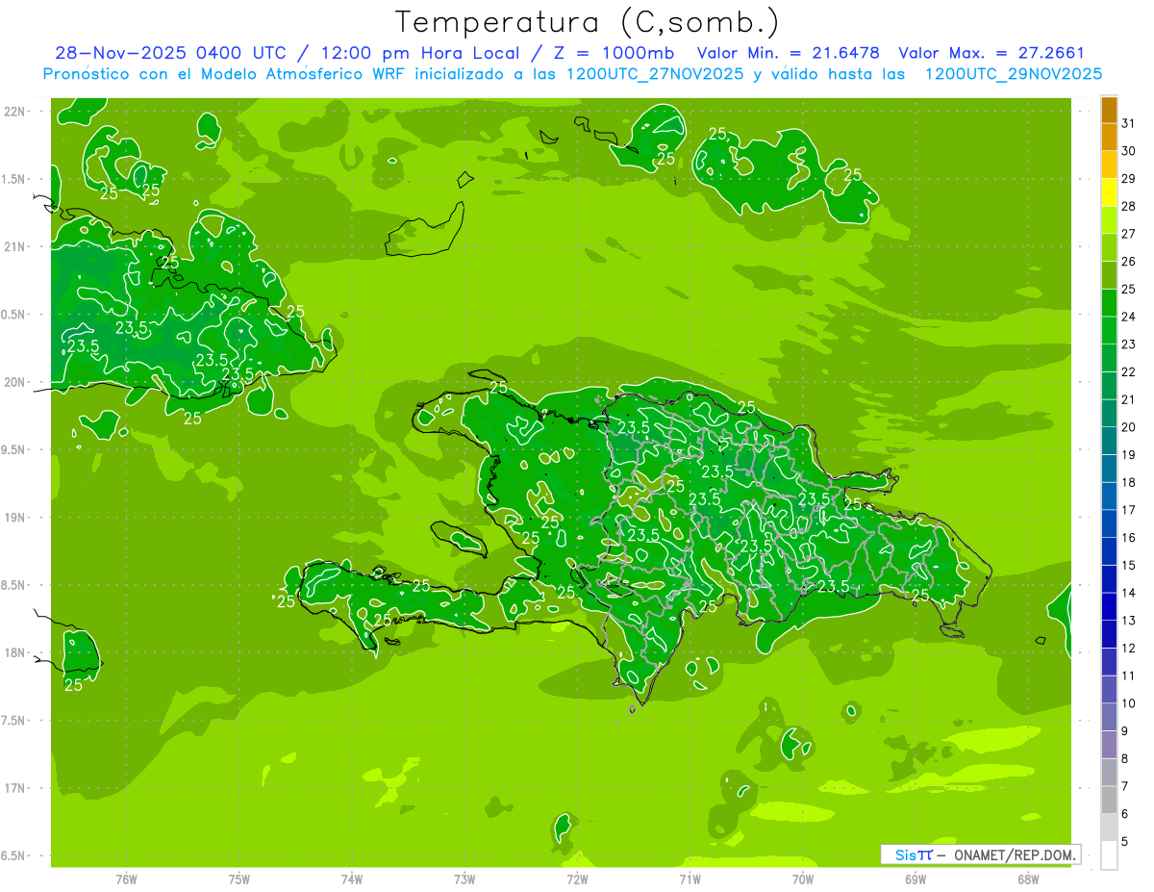Click the "75W" longitude axis label
This screenshot has width=1154, height=892.
[239, 879]
